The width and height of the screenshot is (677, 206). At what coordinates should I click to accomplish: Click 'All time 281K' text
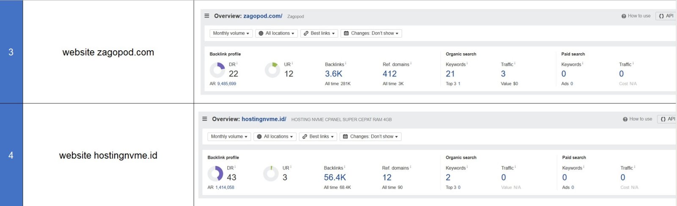tap(338, 84)
